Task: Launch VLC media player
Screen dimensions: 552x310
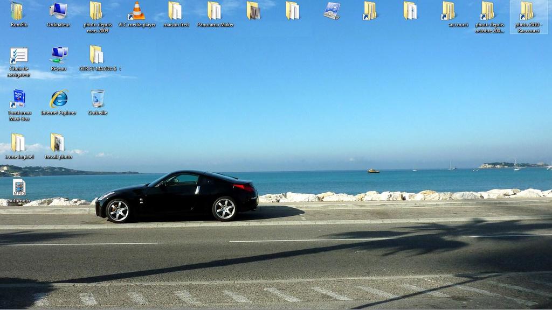Action: (x=137, y=11)
